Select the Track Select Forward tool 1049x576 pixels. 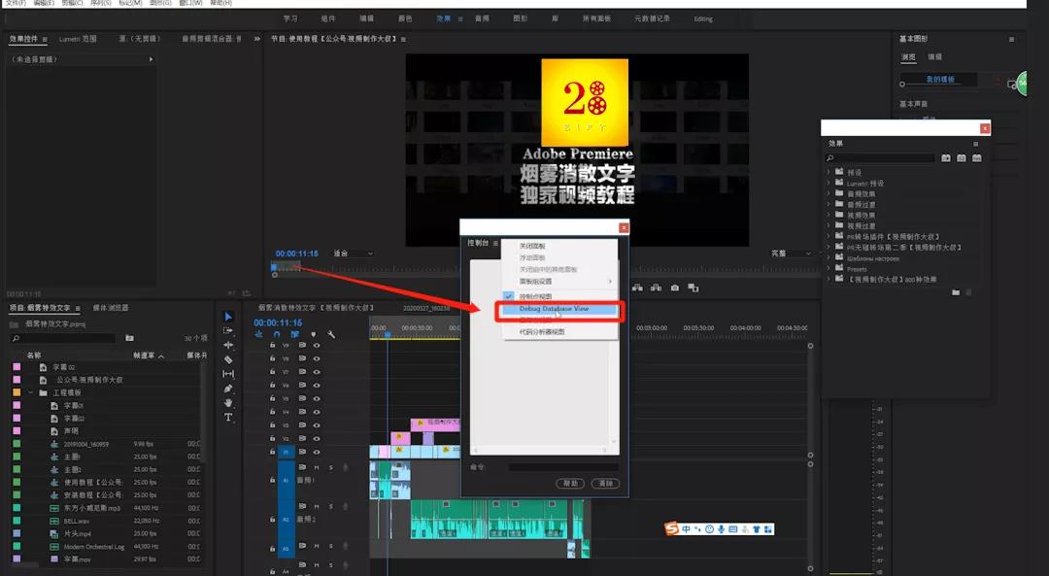coord(228,330)
